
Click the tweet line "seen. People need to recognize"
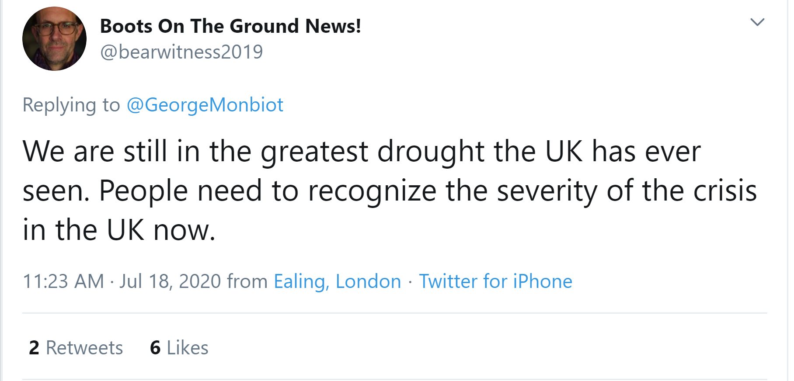coord(389,191)
